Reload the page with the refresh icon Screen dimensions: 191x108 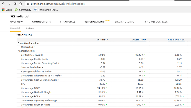click(15, 4)
